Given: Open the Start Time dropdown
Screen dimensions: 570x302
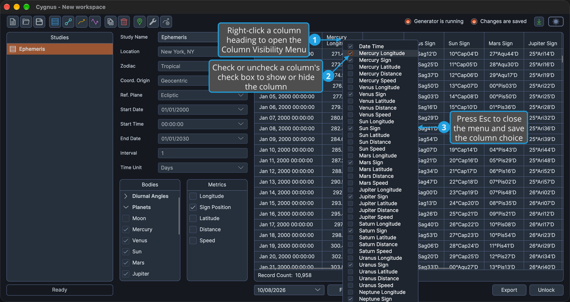Looking at the screenshot, I should (x=203, y=124).
